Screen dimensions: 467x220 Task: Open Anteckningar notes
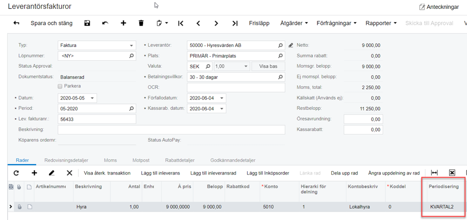[x=438, y=7]
